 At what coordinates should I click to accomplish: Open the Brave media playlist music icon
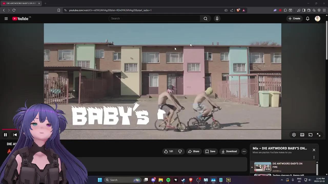coord(299,10)
